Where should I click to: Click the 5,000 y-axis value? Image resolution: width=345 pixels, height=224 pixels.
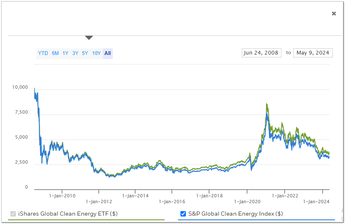[22, 137]
